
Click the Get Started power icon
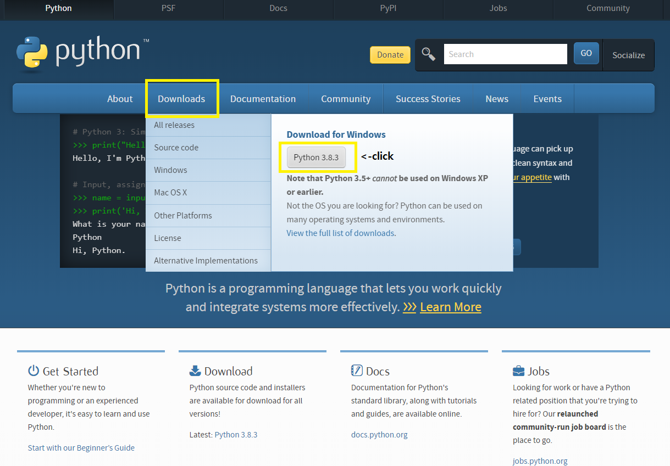(x=34, y=370)
